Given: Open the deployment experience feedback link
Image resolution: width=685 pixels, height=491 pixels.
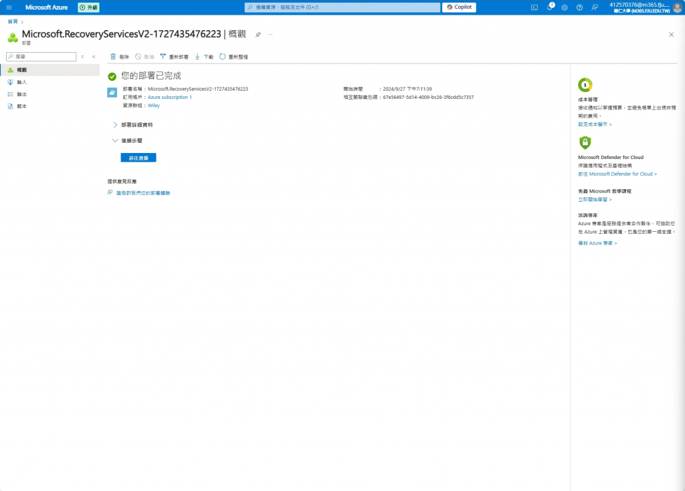Looking at the screenshot, I should tap(143, 193).
